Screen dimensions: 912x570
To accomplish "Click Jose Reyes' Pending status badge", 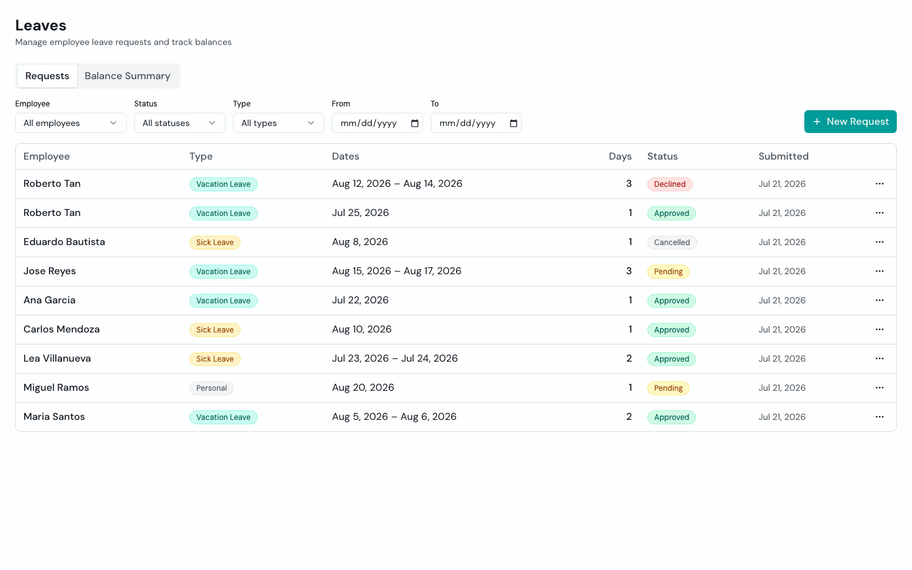I will [668, 272].
